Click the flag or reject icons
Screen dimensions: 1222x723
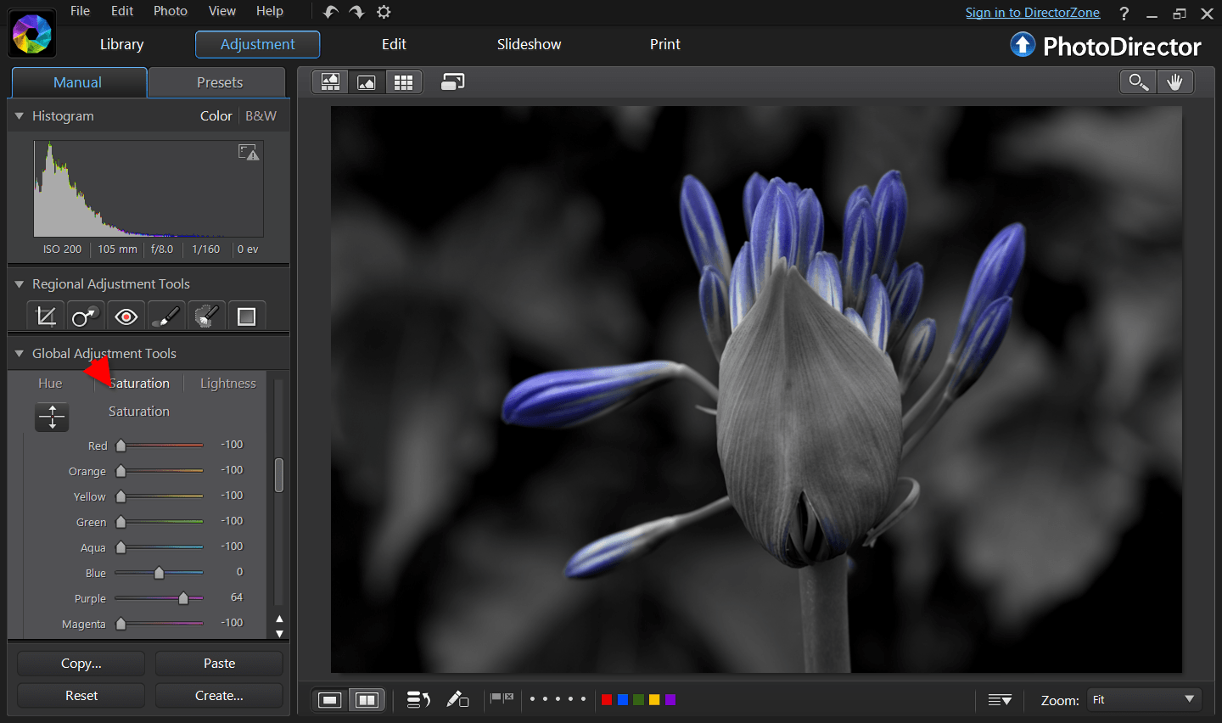(502, 698)
